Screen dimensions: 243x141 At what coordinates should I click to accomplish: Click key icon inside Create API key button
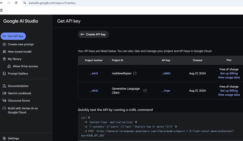click(x=82, y=34)
